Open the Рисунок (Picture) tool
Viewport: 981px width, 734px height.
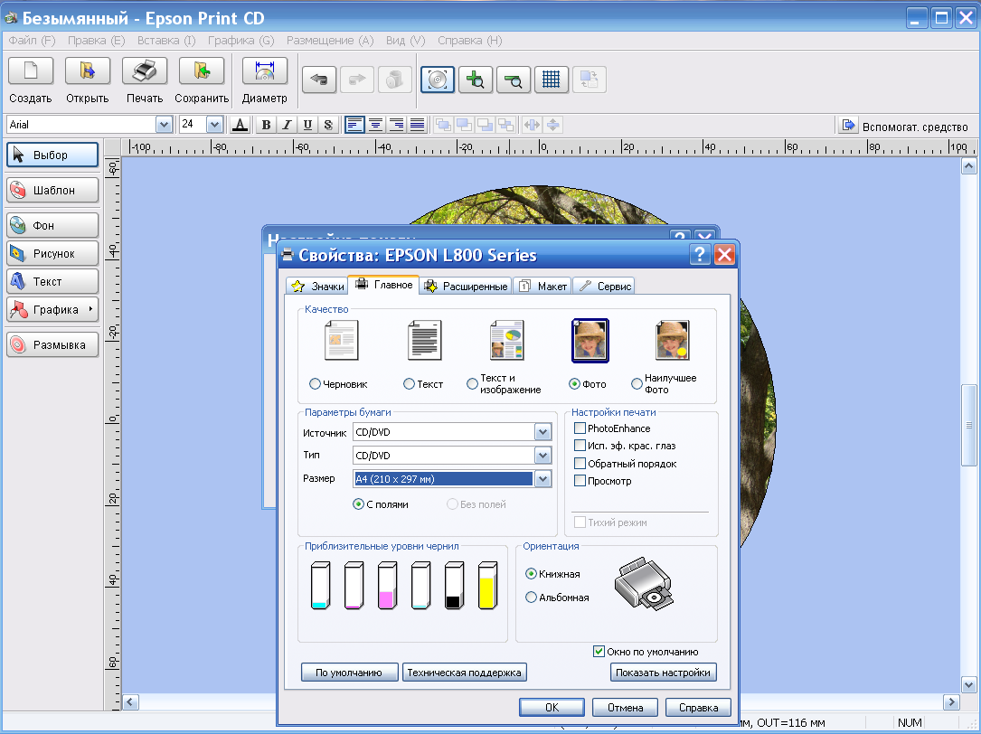click(52, 253)
